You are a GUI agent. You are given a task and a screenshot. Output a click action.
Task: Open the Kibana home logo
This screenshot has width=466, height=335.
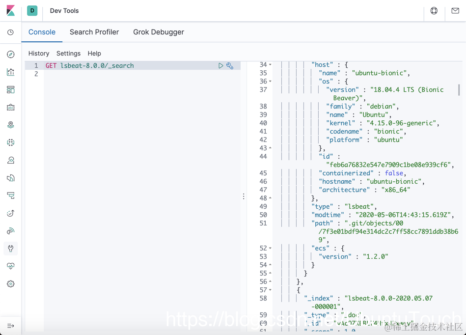point(11,10)
